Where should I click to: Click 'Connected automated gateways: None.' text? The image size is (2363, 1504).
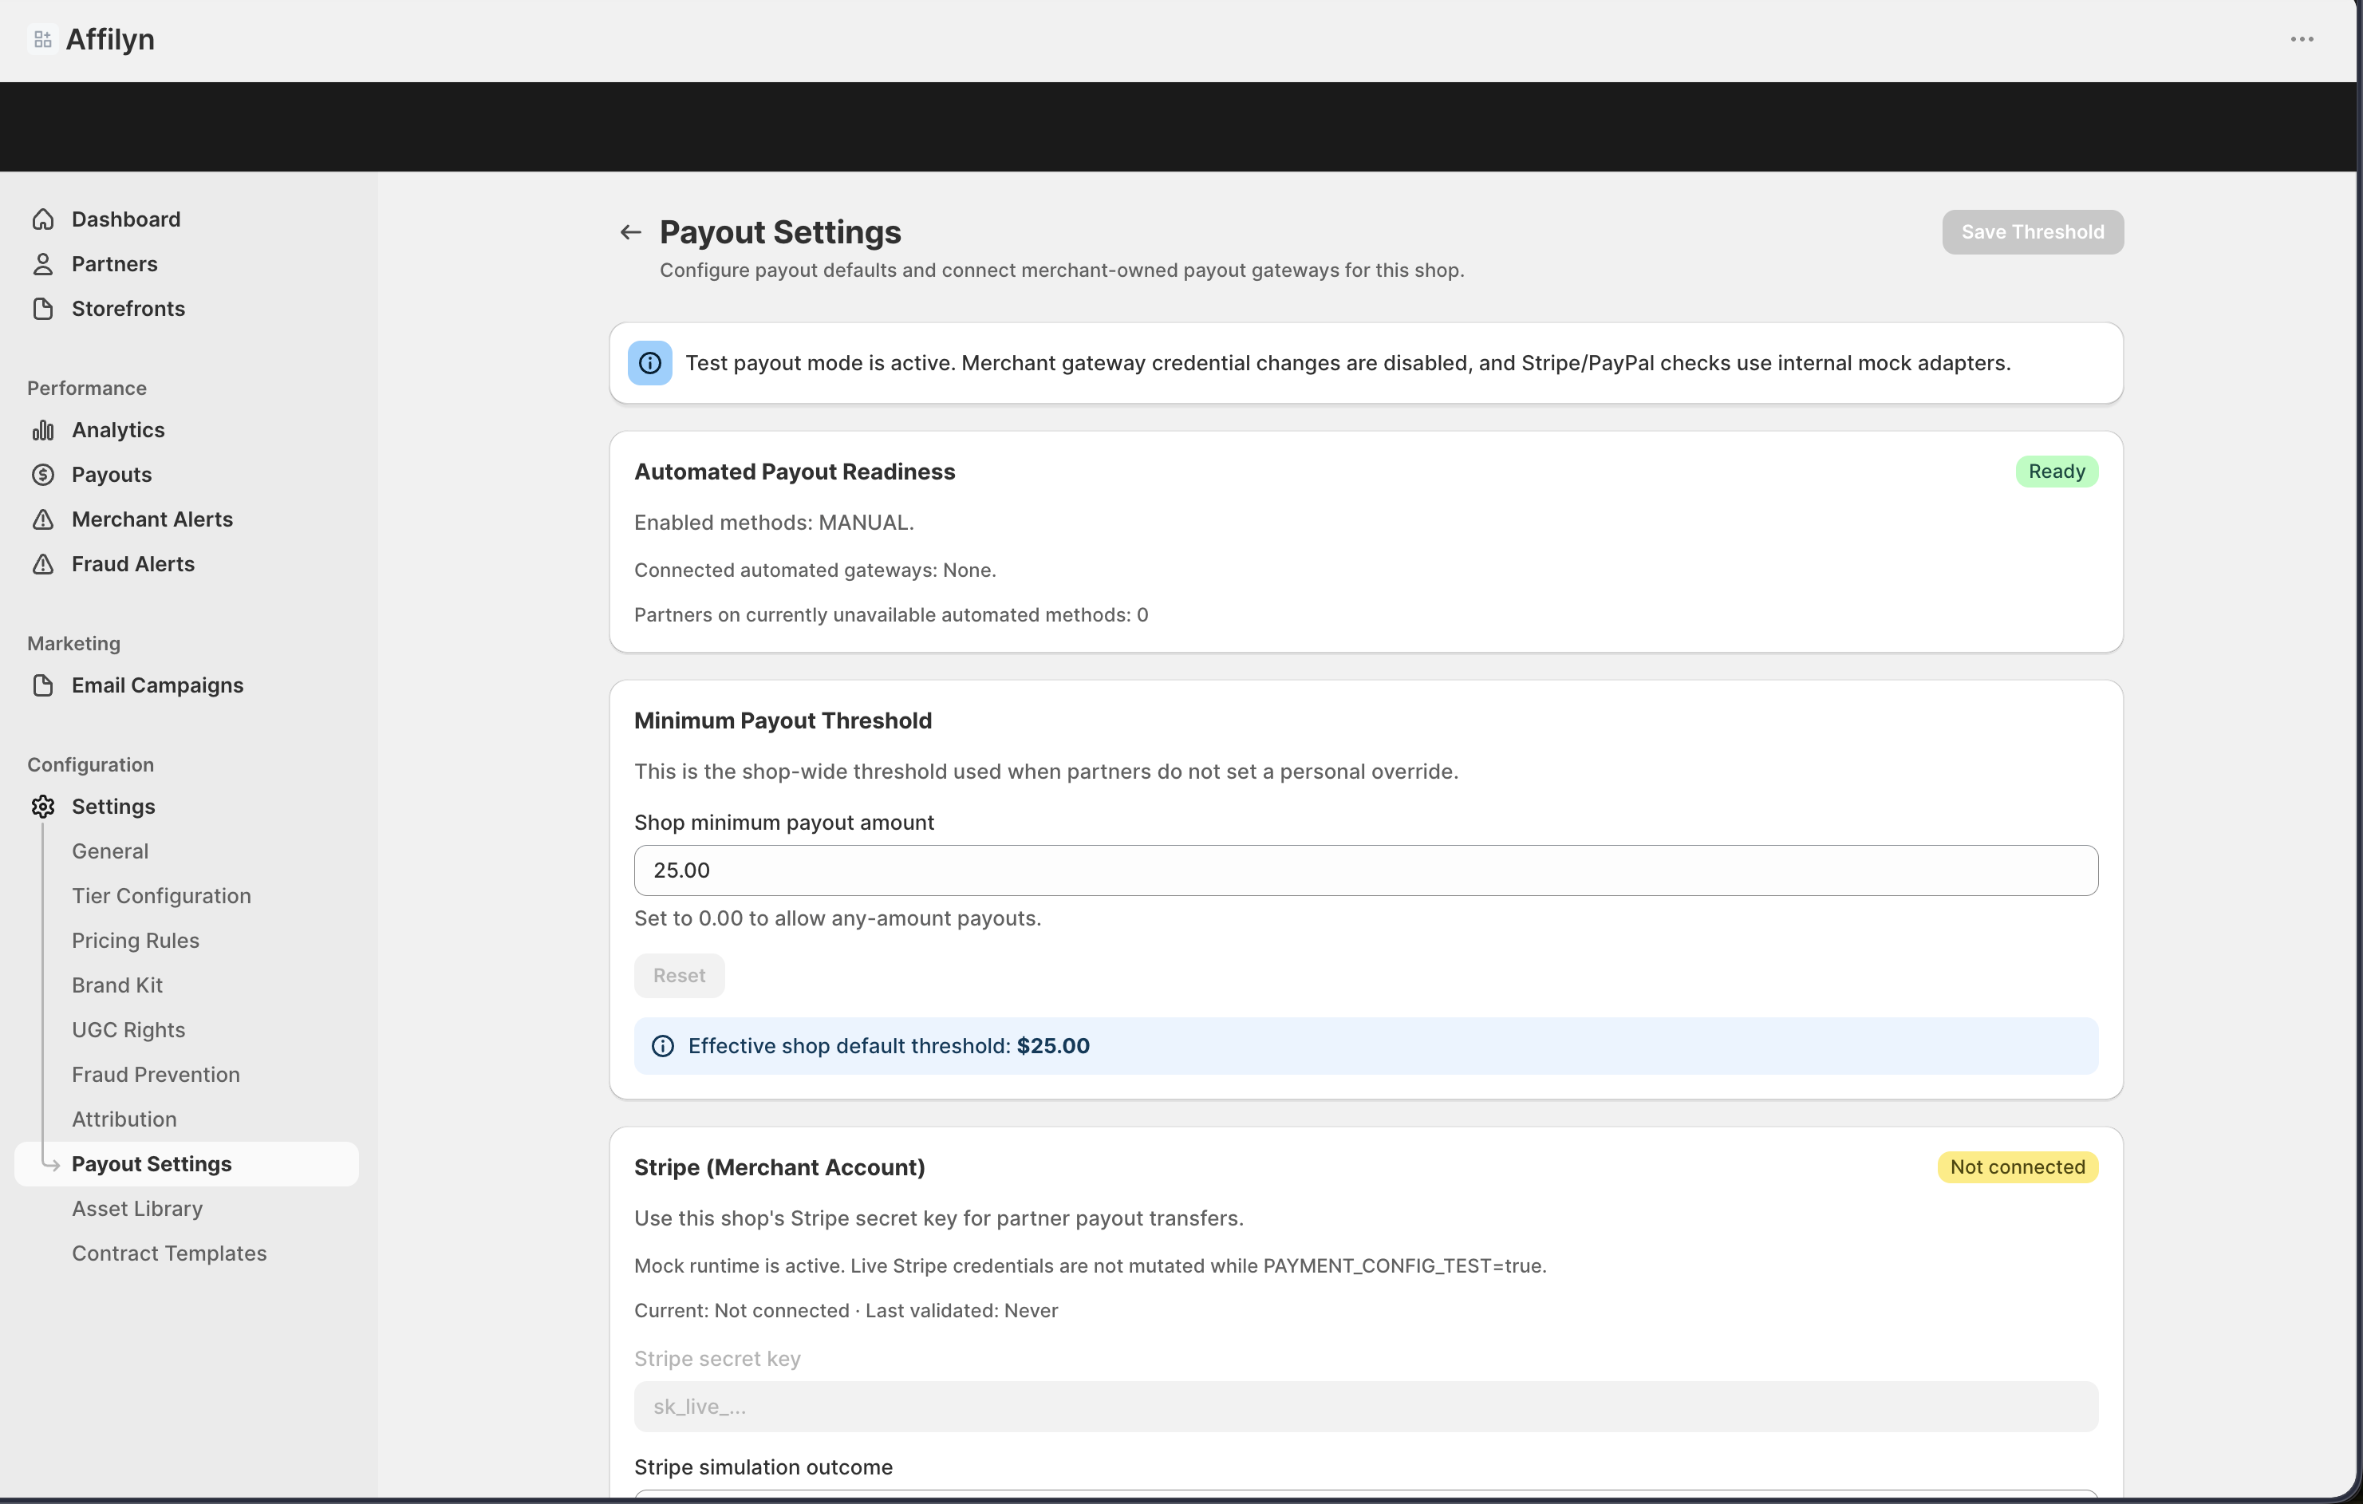(x=815, y=570)
